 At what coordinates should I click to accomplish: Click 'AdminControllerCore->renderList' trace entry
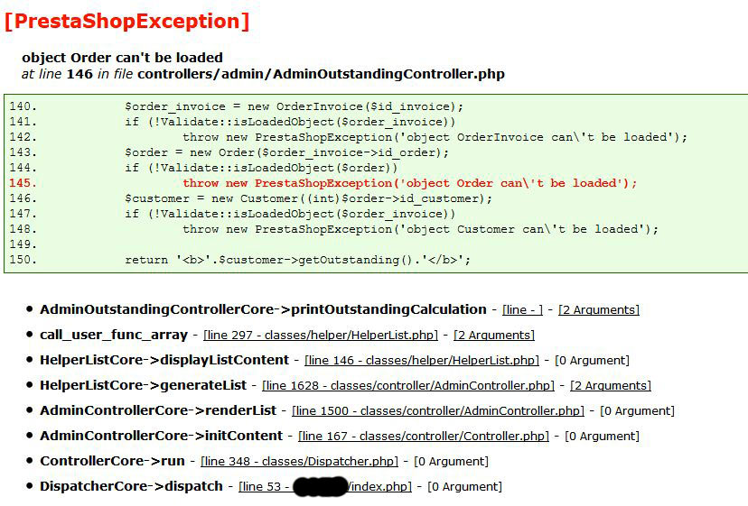[x=158, y=410]
